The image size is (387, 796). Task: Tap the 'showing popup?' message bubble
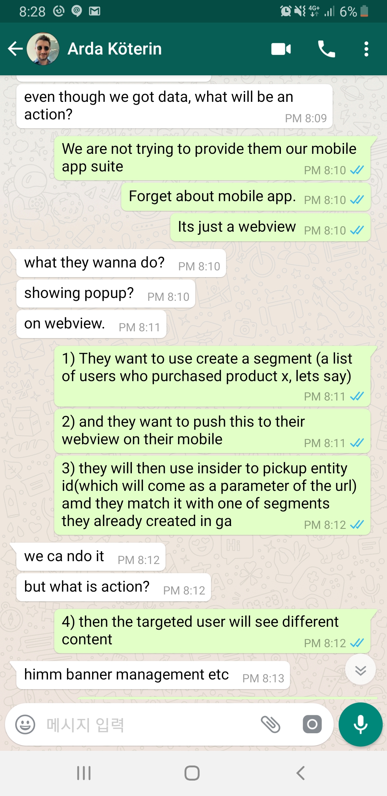pos(106,294)
